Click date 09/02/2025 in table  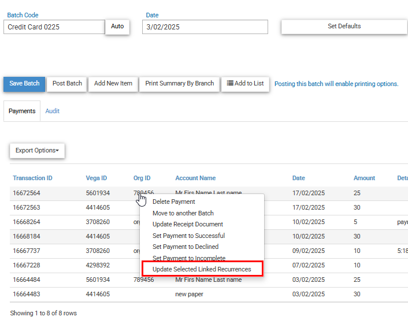(x=309, y=251)
